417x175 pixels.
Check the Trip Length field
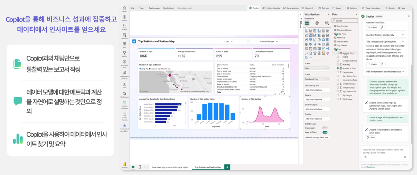point(338,95)
